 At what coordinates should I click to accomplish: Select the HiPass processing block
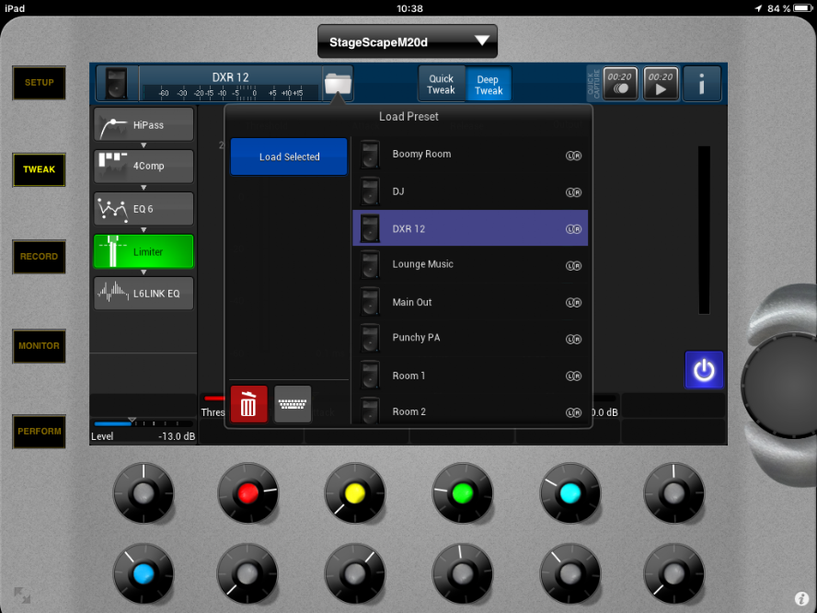[144, 124]
